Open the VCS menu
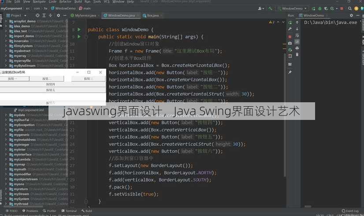 point(107,2)
